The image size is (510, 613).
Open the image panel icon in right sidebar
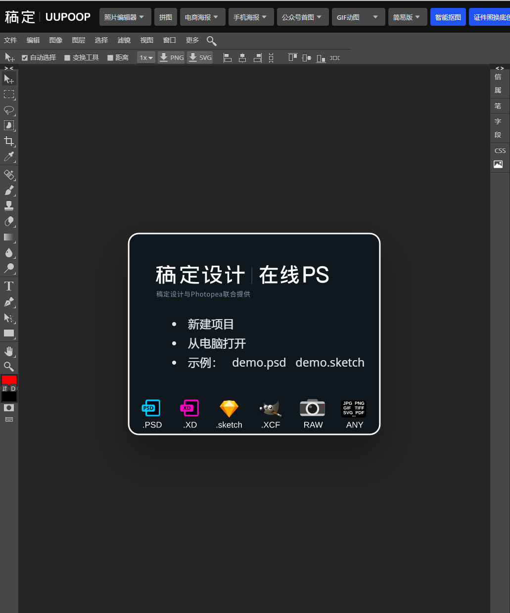498,164
